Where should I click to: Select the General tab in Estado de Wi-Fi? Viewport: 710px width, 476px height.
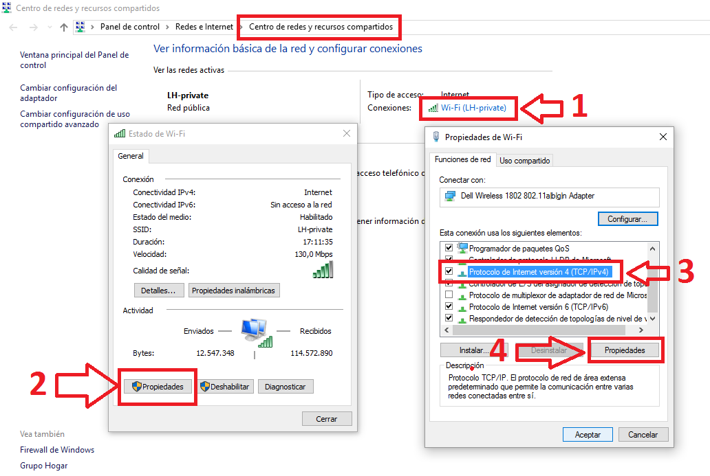tap(131, 156)
